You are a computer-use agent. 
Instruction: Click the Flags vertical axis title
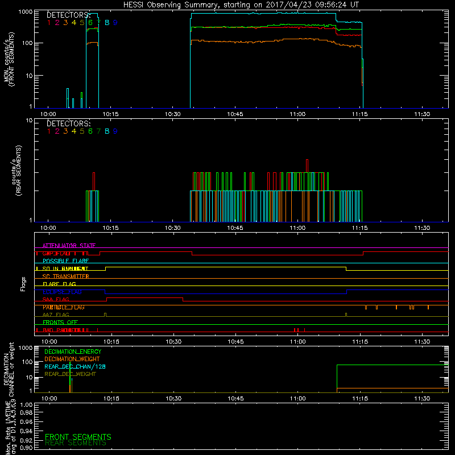pyautogui.click(x=23, y=284)
